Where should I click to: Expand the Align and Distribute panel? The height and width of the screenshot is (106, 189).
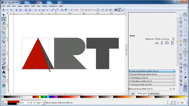152,71
